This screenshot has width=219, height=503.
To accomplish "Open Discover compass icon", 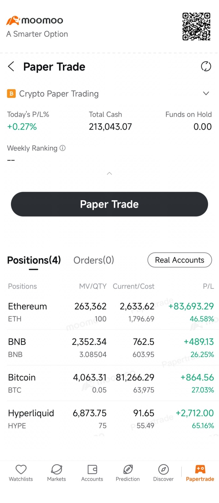I will tap(163, 469).
